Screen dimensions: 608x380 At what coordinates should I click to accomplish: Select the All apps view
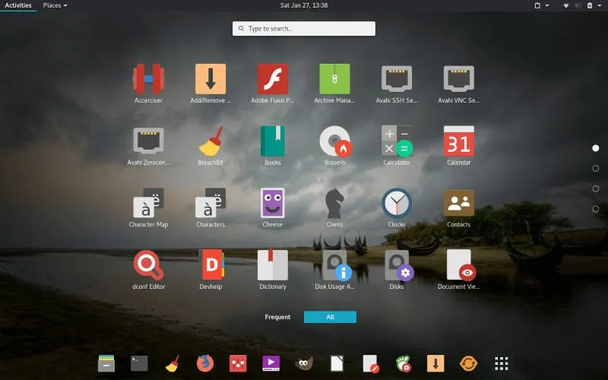tap(330, 317)
